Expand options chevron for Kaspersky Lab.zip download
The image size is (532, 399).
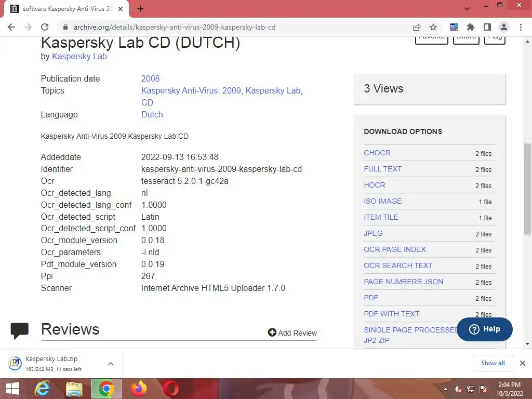click(111, 364)
